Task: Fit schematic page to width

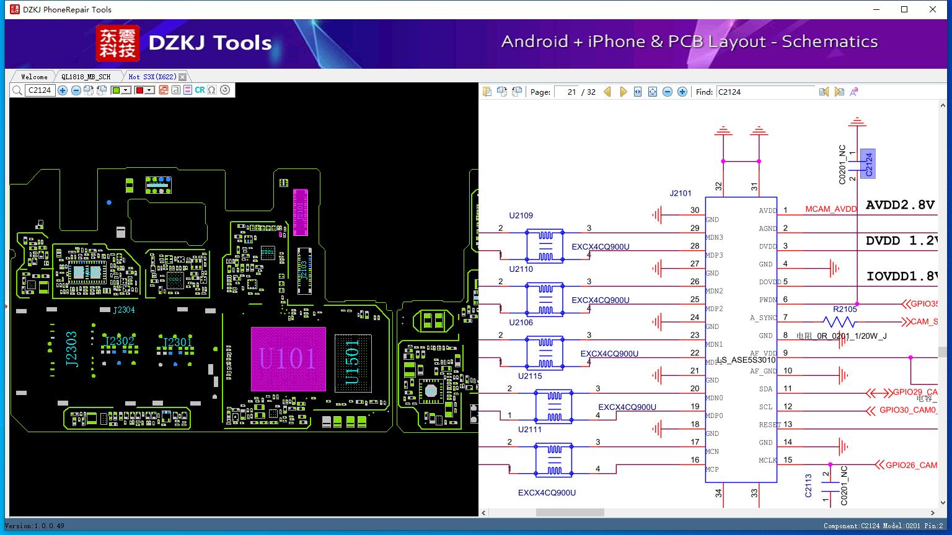Action: click(x=637, y=92)
